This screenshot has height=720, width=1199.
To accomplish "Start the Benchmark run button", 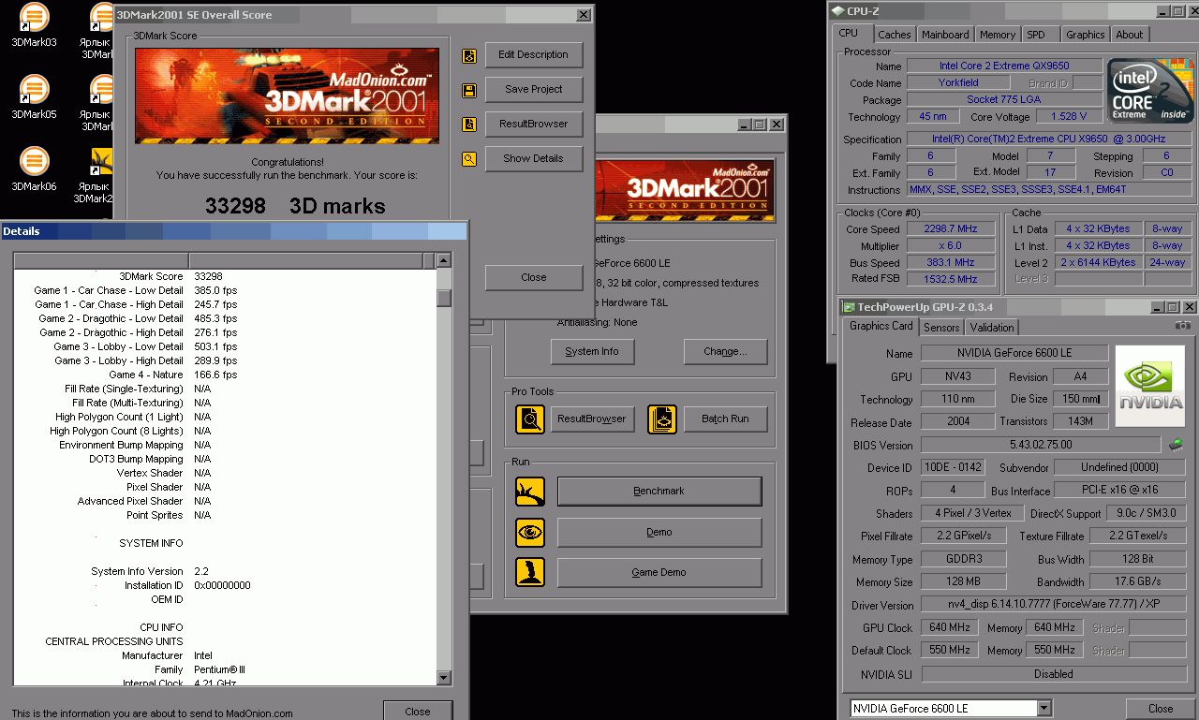I will tap(659, 491).
